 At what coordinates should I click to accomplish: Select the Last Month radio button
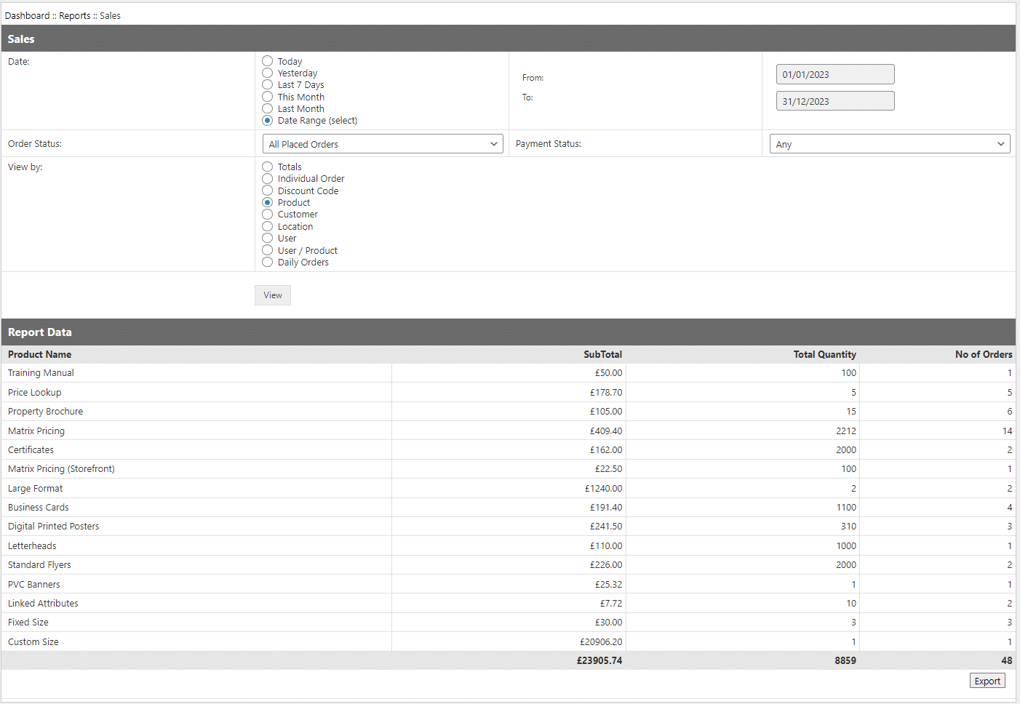click(268, 108)
